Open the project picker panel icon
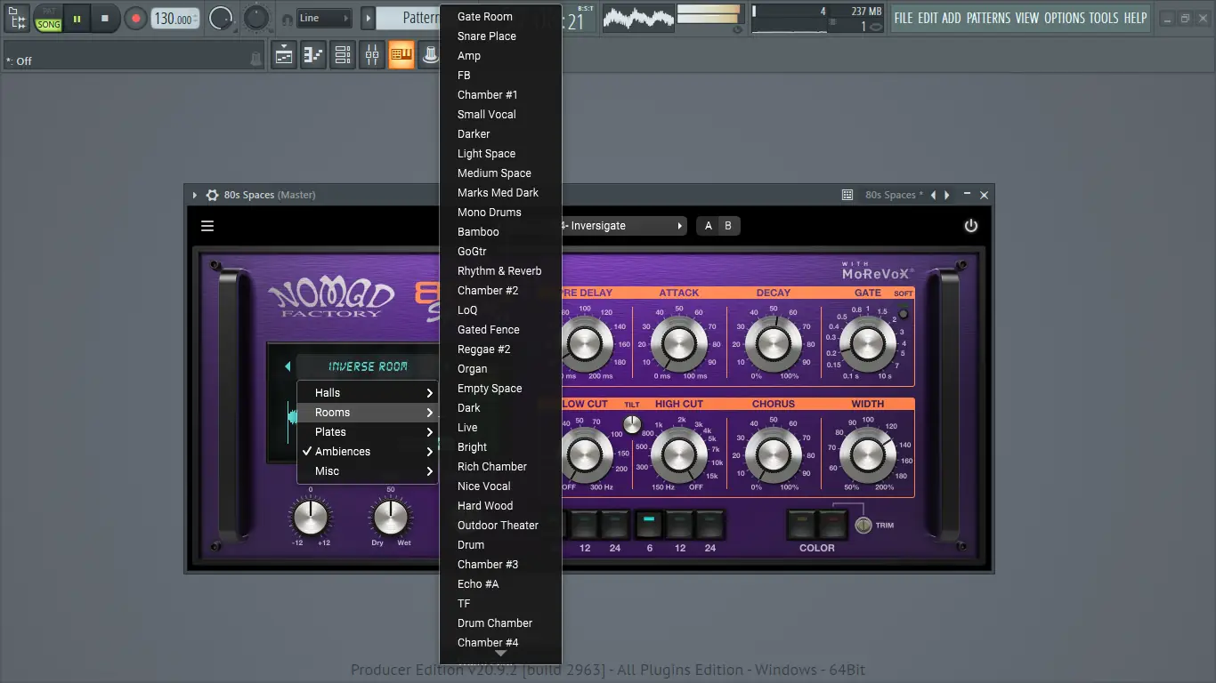Viewport: 1216px width, 683px height. tap(16, 18)
